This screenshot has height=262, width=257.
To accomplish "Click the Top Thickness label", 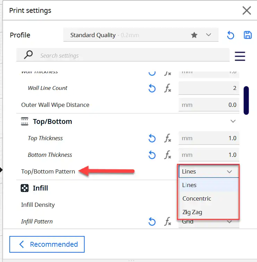I will tap(45, 138).
